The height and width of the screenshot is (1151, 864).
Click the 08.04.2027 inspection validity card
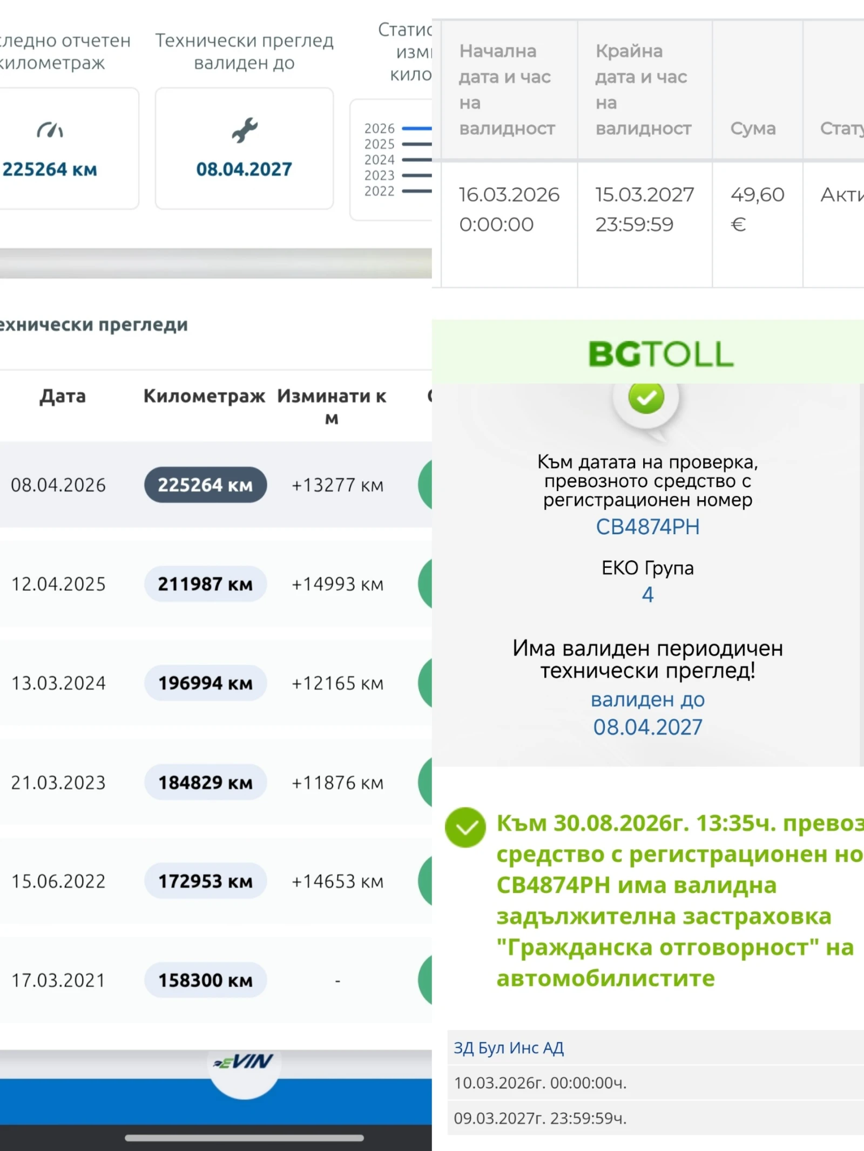click(x=244, y=148)
